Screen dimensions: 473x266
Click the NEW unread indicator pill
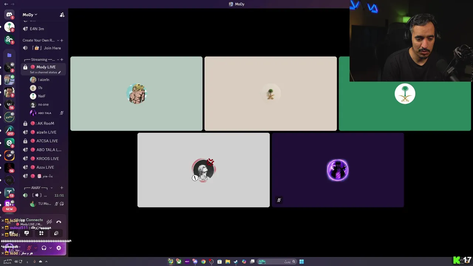pyautogui.click(x=9, y=209)
